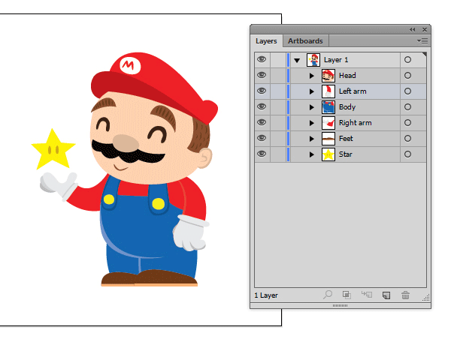Click the Body layer thumbnail

328,107
